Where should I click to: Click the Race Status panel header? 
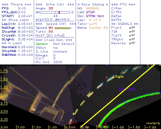coord(93,5)
